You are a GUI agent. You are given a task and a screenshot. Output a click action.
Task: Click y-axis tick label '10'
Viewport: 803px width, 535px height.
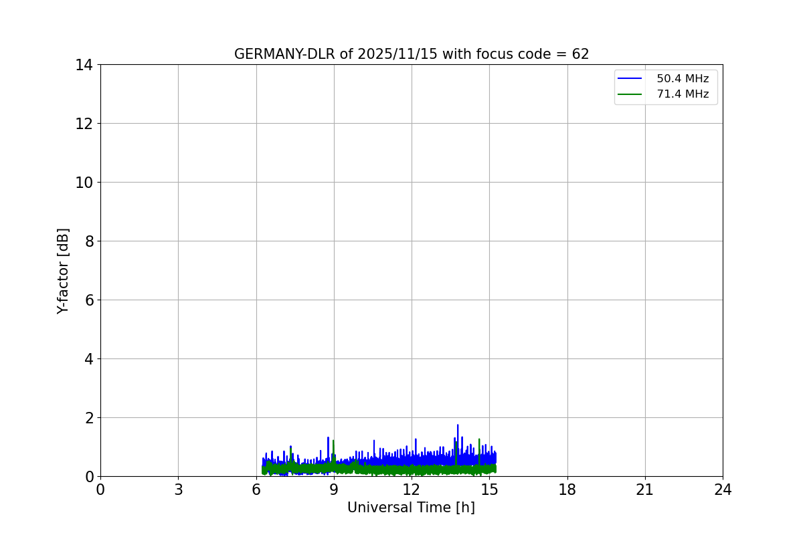click(x=84, y=183)
